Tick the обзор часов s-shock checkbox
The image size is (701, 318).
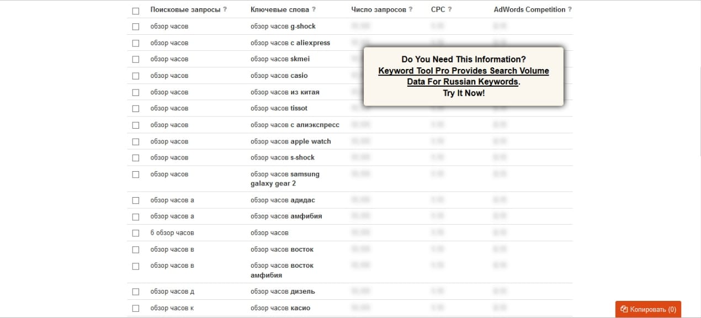pyautogui.click(x=136, y=158)
